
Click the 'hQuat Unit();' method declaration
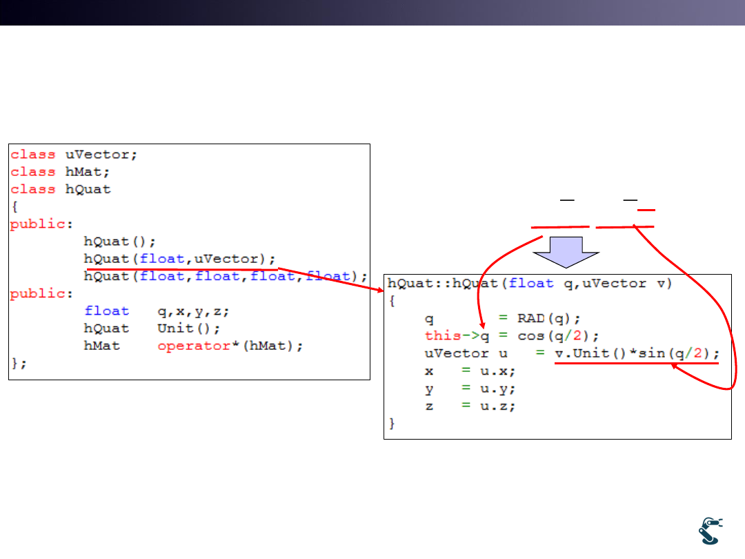point(139,328)
